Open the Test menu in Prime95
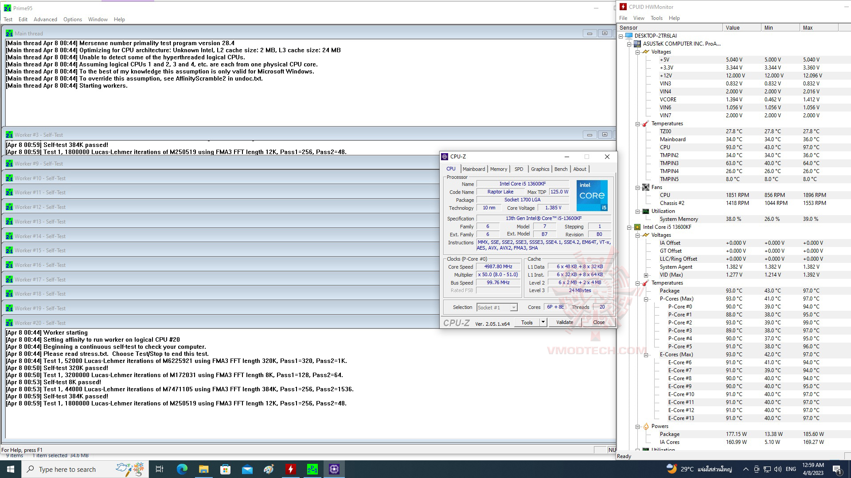The image size is (851, 478). 8,19
